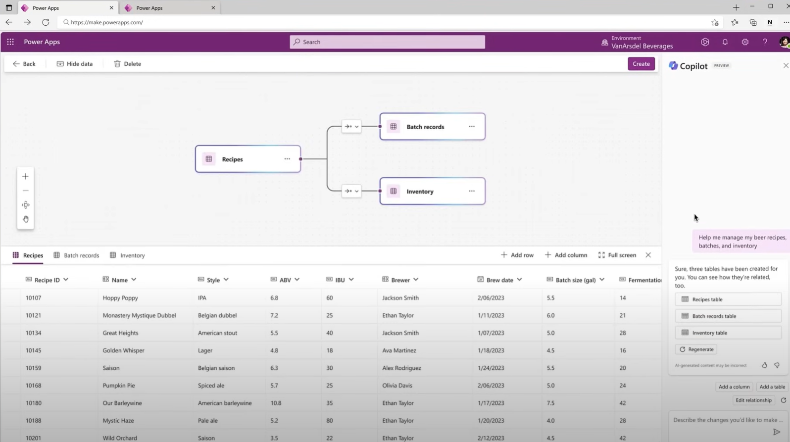Viewport: 790px width, 442px height.
Task: Expand the Batch records relationship dropdown
Action: tap(356, 127)
